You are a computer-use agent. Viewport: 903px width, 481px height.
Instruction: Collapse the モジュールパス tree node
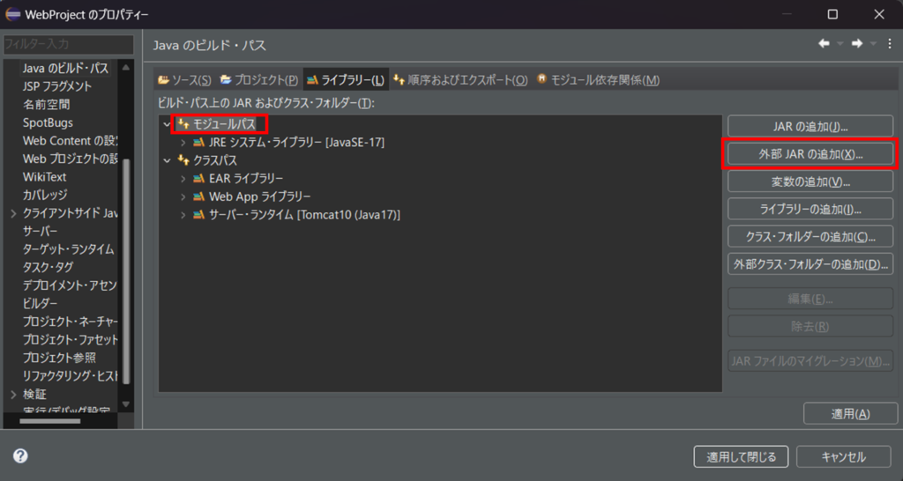click(x=167, y=124)
